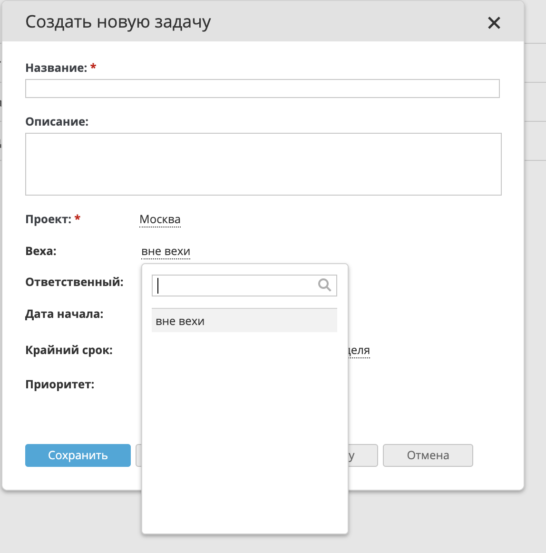The image size is (546, 553).
Task: Click the Описание field label
Action: coord(57,122)
